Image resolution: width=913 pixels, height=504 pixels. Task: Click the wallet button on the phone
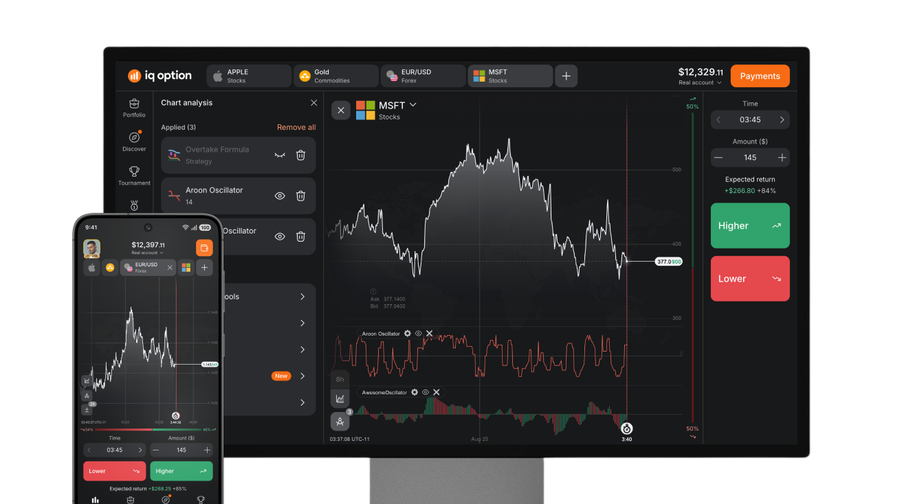click(204, 248)
